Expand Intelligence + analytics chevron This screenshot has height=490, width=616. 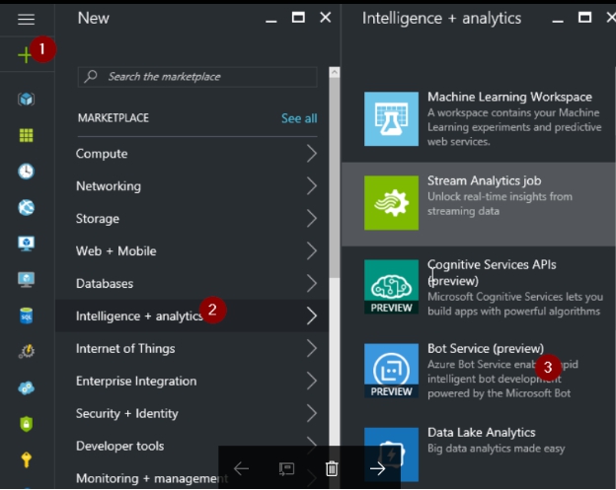(x=312, y=316)
